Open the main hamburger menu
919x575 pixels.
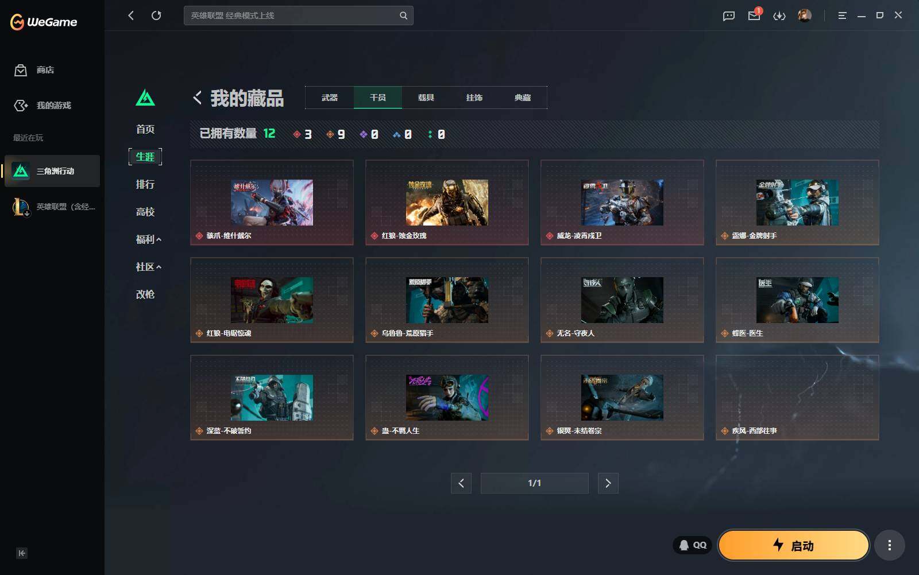point(842,15)
